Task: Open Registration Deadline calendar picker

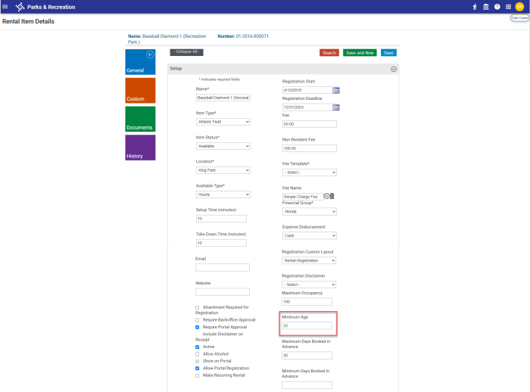Action: 336,107
